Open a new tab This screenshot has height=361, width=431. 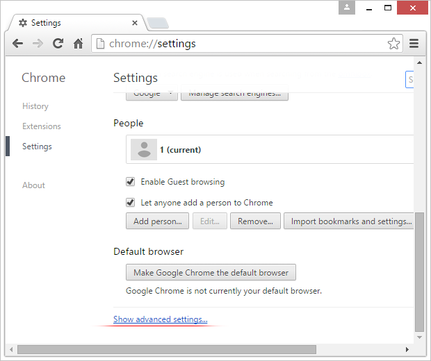(x=158, y=23)
